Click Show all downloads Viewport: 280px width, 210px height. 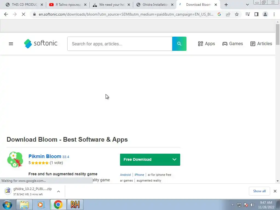coord(259,191)
